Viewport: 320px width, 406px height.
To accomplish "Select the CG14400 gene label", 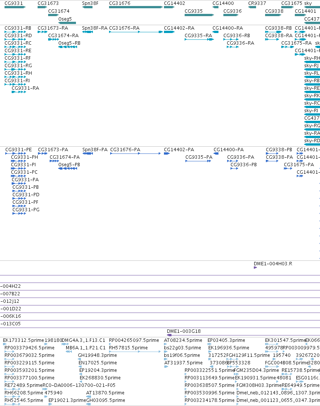I will pos(223,3).
